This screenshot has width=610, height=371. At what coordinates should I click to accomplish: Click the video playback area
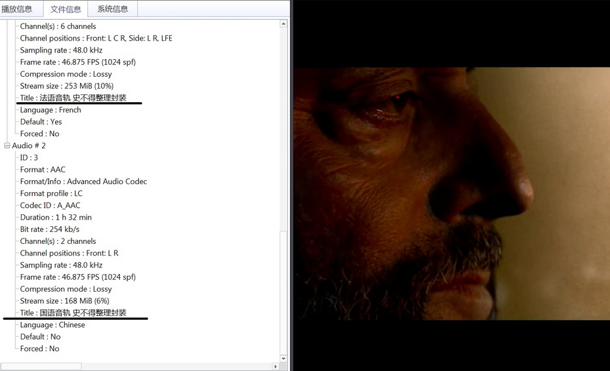pyautogui.click(x=451, y=193)
